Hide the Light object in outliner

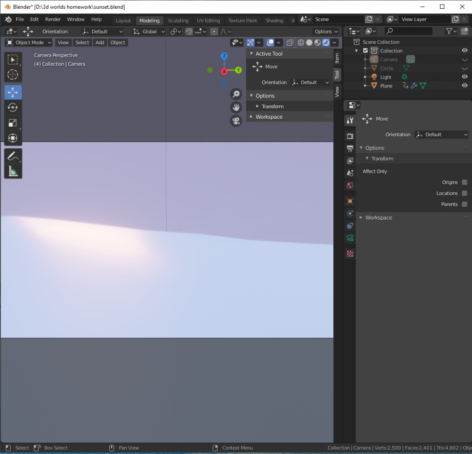tap(464, 77)
